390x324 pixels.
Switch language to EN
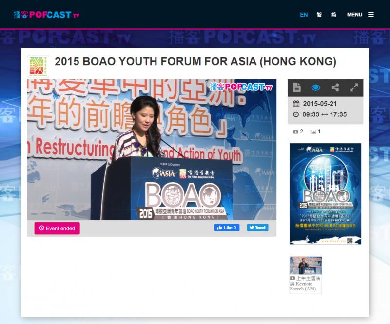click(x=304, y=15)
